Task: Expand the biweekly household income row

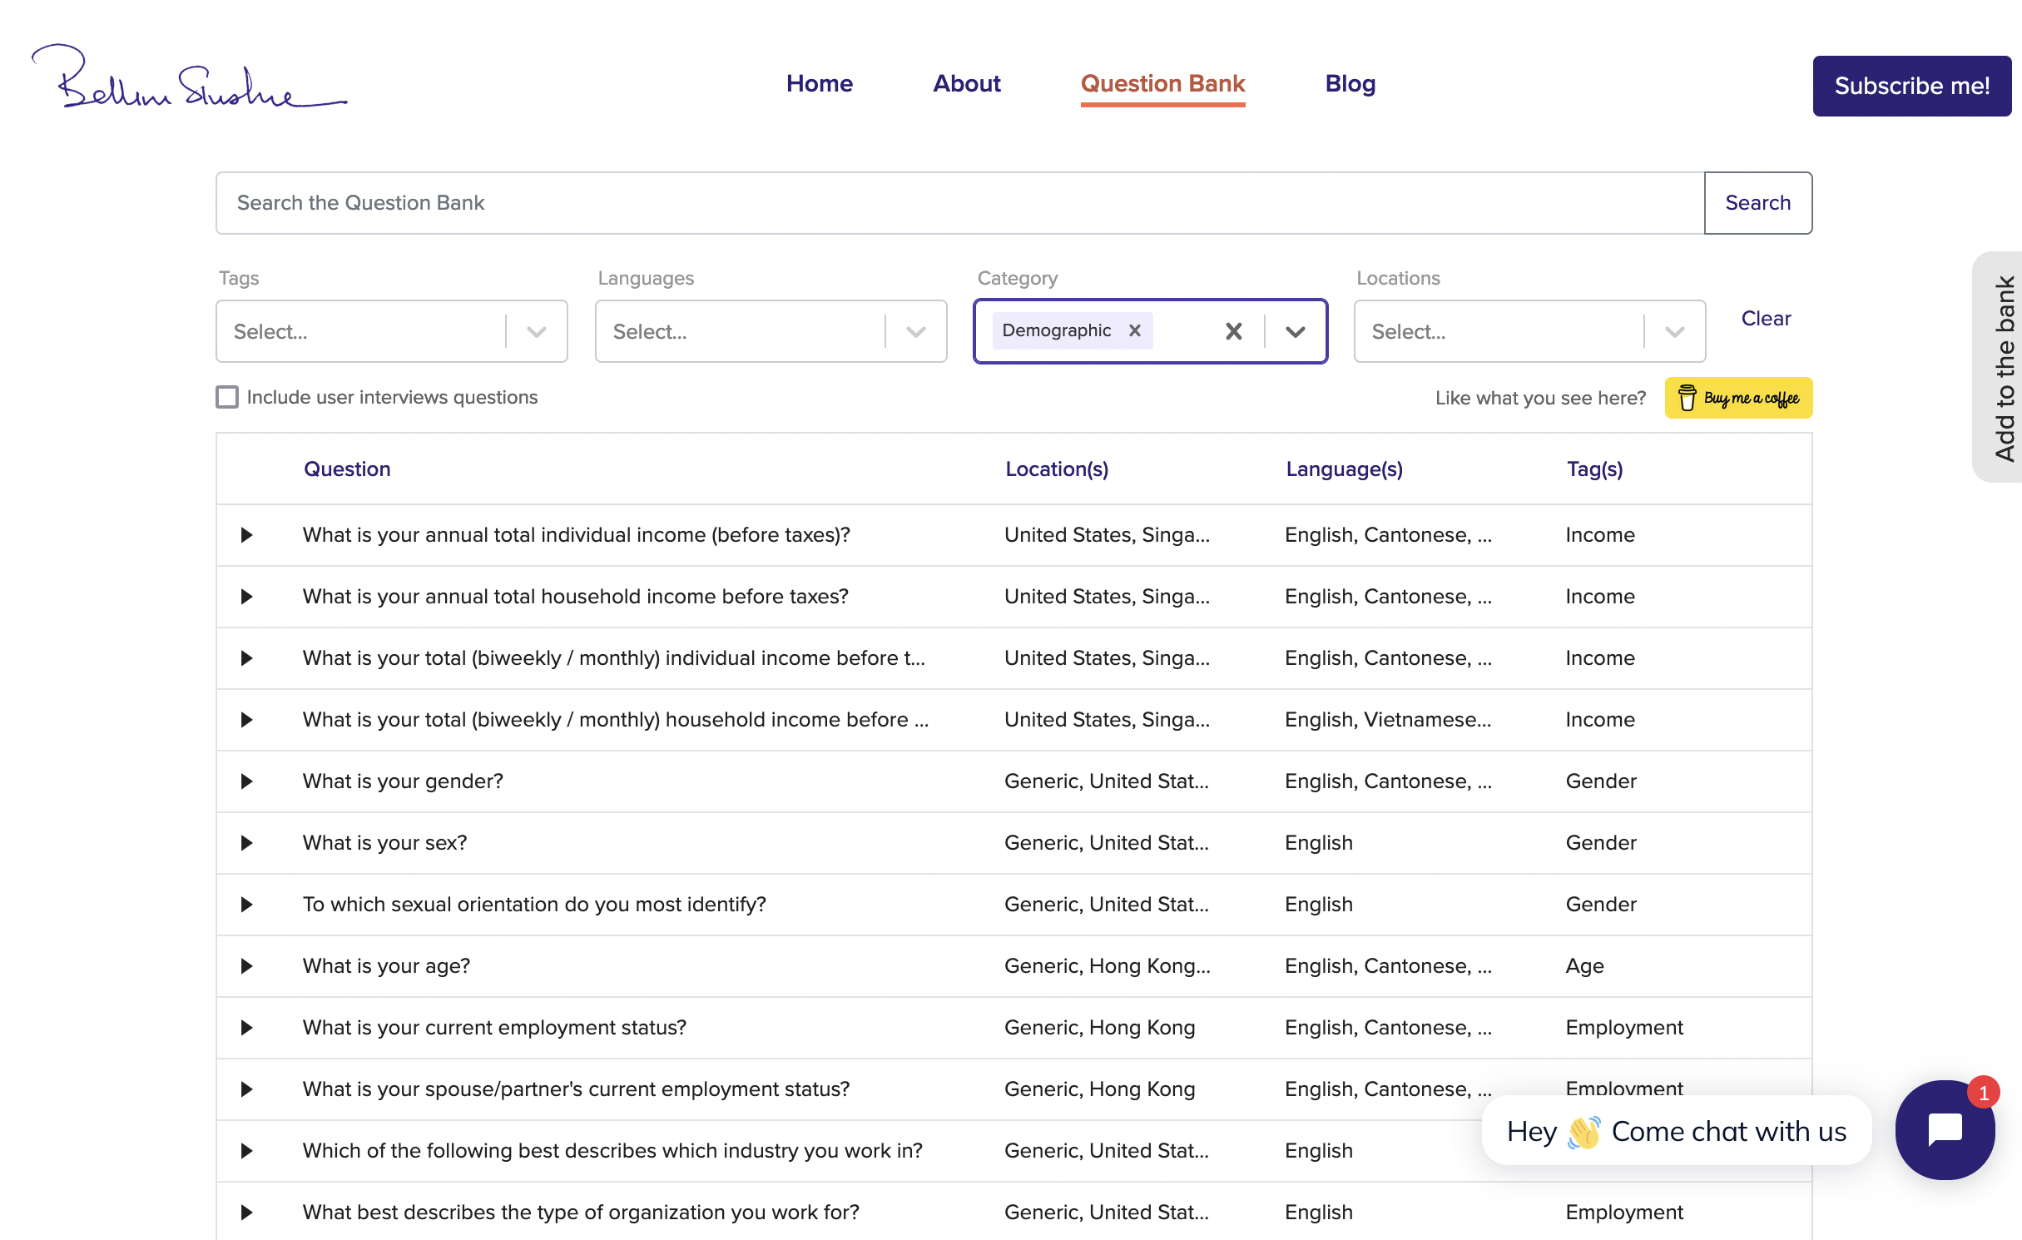Action: (246, 720)
